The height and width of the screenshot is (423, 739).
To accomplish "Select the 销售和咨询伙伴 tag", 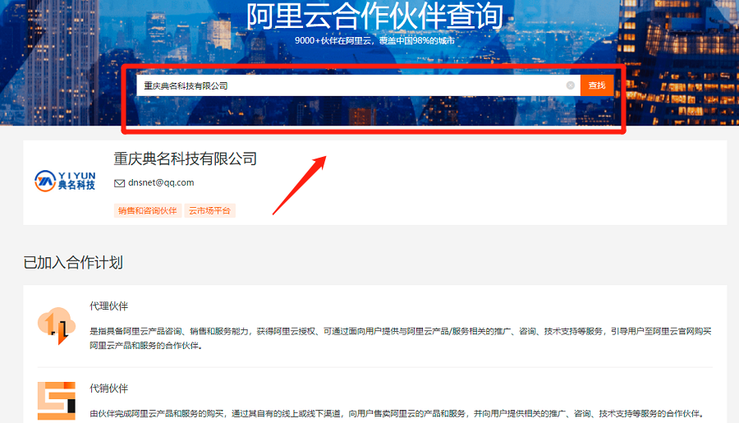I will pos(148,210).
